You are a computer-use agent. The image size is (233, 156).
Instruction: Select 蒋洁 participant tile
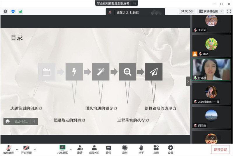tap(211, 46)
